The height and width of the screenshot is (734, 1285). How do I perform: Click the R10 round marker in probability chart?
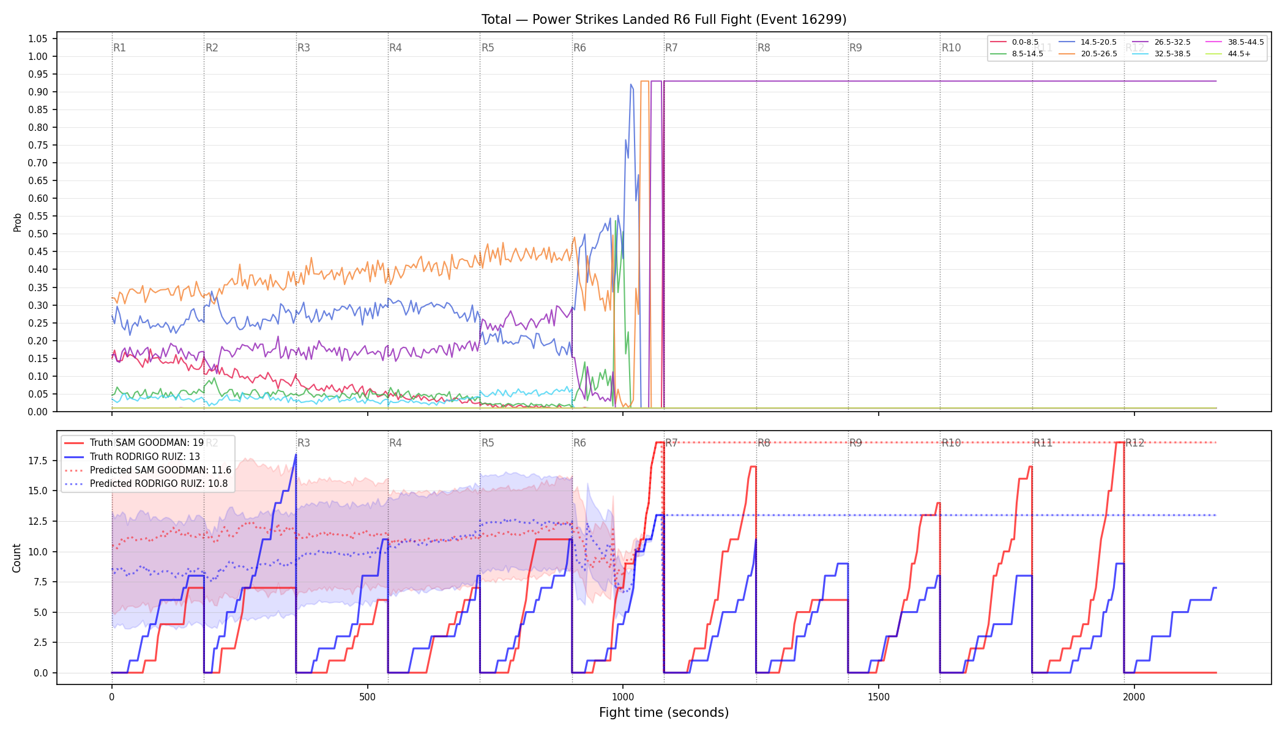point(951,48)
